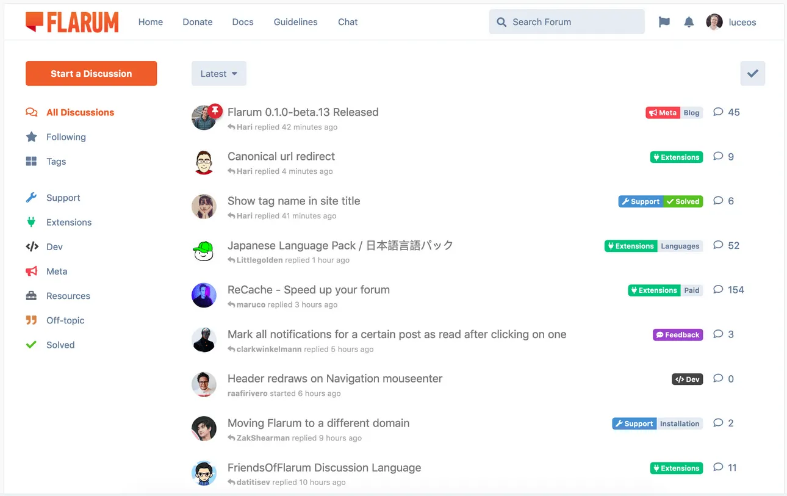The image size is (787, 496).
Task: Click the comment icon for Header redraws discussion
Action: click(718, 378)
